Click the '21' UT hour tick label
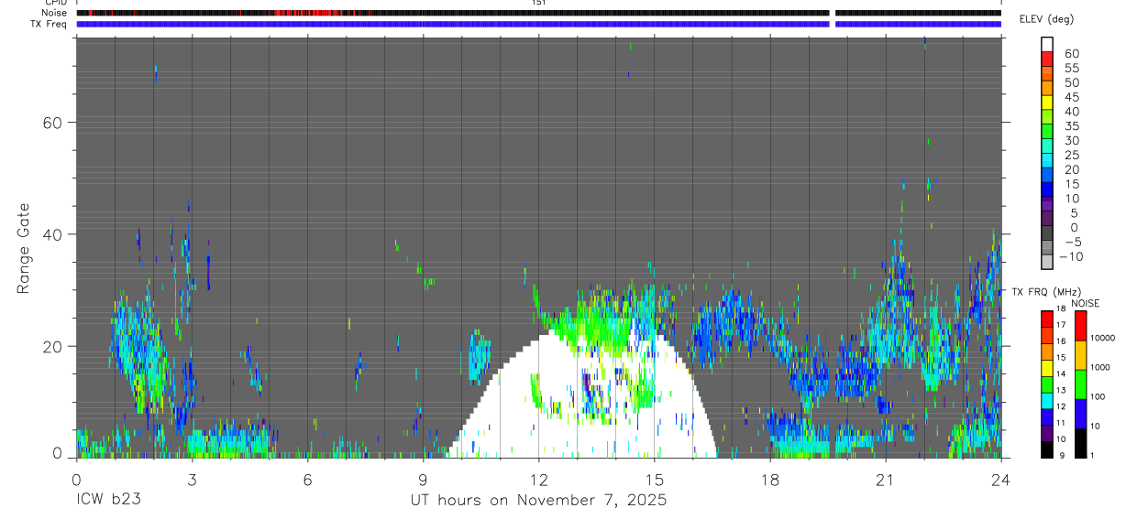 tap(885, 479)
